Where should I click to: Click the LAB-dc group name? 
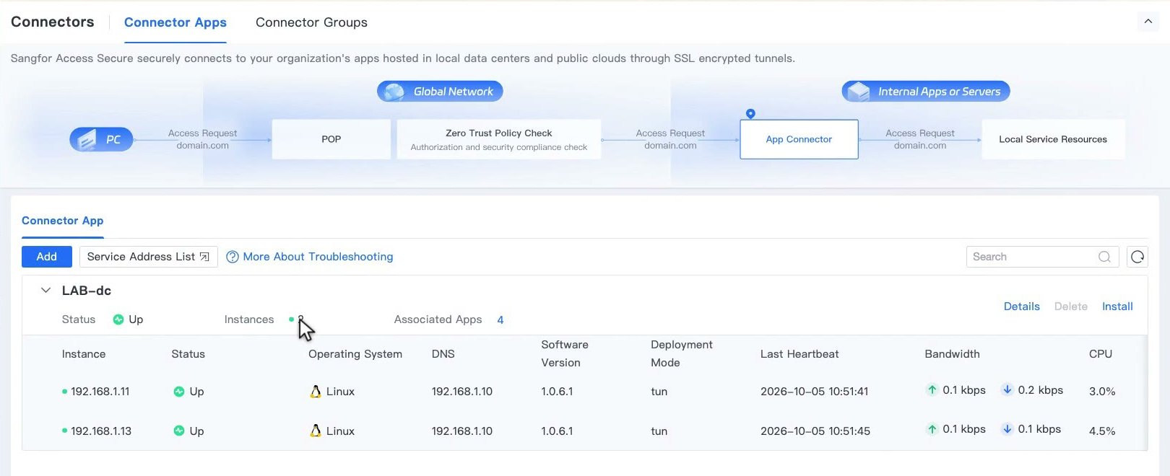[x=87, y=291]
